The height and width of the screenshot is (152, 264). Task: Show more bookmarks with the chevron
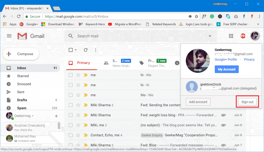pos(258,24)
